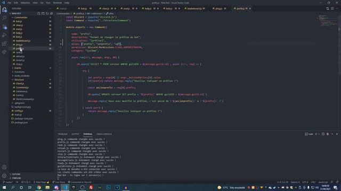The width and height of the screenshot is (341, 191).
Task: Open Chrome from the taskbar
Action: coord(39,187)
